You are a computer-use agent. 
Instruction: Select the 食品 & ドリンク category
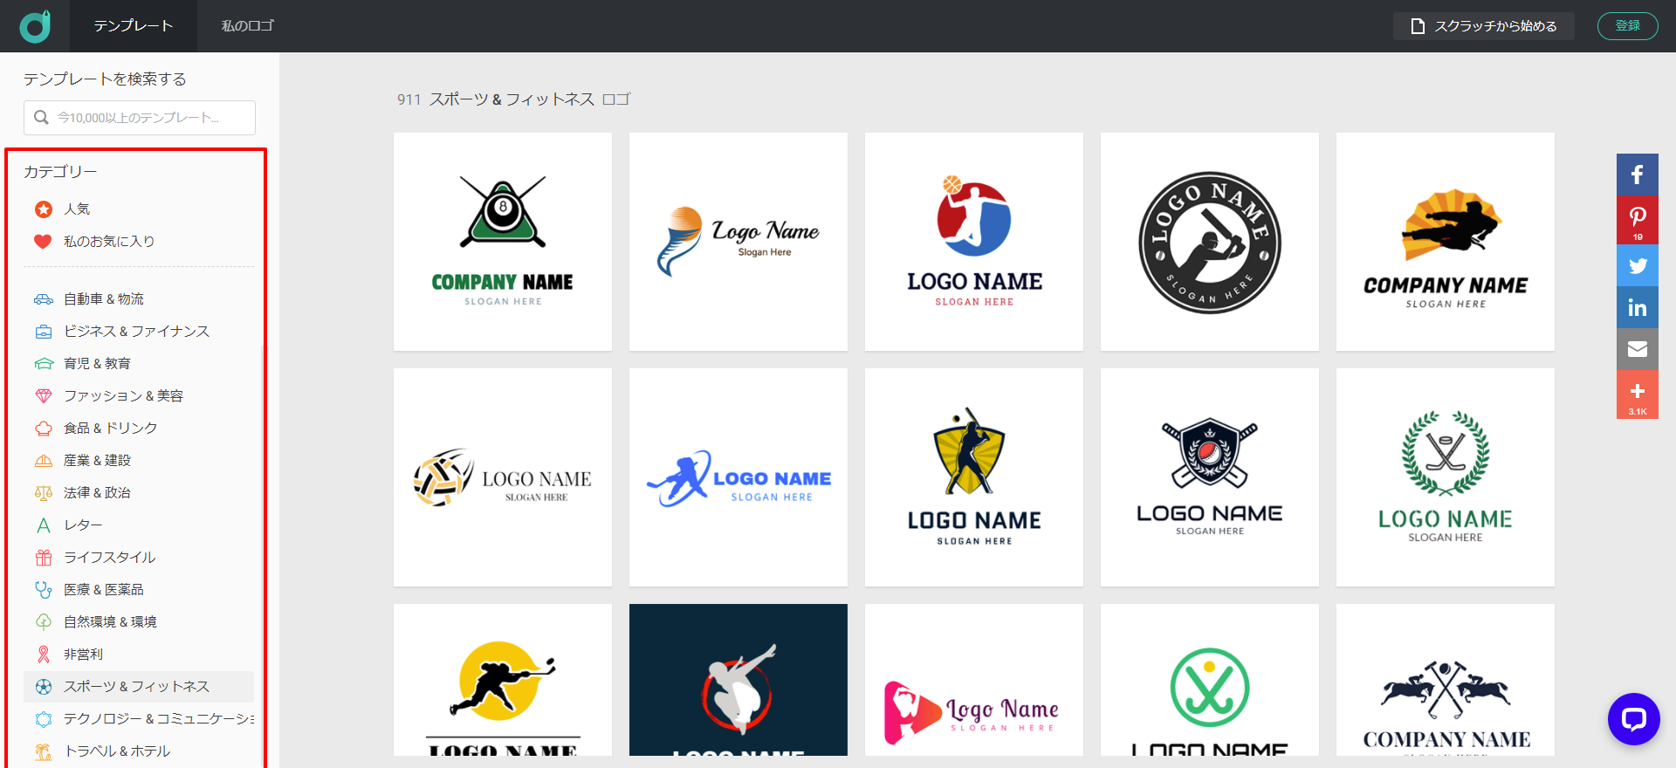[110, 429]
